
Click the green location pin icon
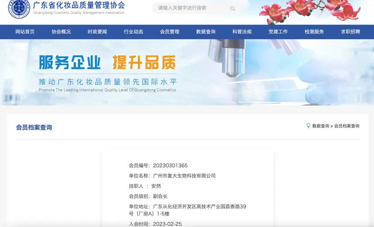tap(308, 126)
